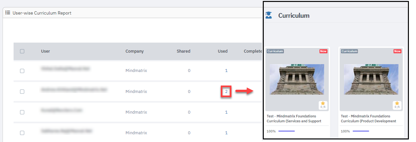416x142 pixels.
Task: Toggle the select-all checkbox in table header
Action: point(22,51)
